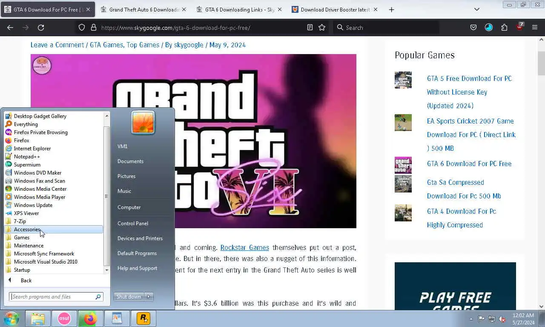Launch Everything search program
Viewport: 545px width, 327px height.
54,124
